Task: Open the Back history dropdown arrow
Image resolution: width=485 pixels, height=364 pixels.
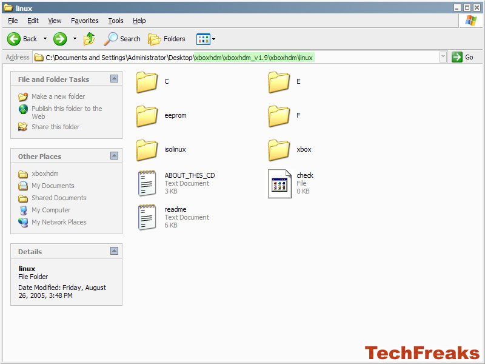Action: tap(45, 39)
